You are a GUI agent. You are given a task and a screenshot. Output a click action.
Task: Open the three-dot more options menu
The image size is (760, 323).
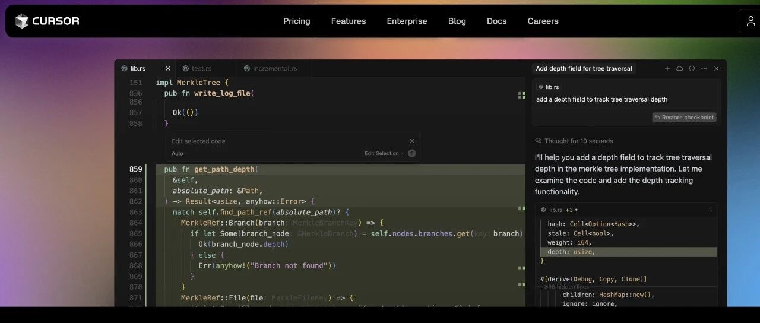704,69
